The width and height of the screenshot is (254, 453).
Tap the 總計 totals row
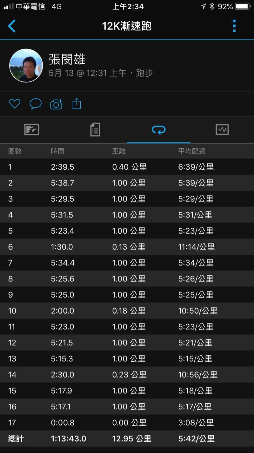pyautogui.click(x=127, y=439)
